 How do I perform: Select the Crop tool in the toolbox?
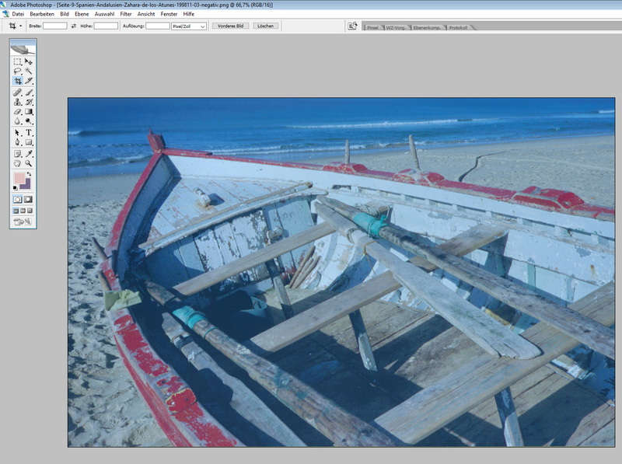pos(18,81)
